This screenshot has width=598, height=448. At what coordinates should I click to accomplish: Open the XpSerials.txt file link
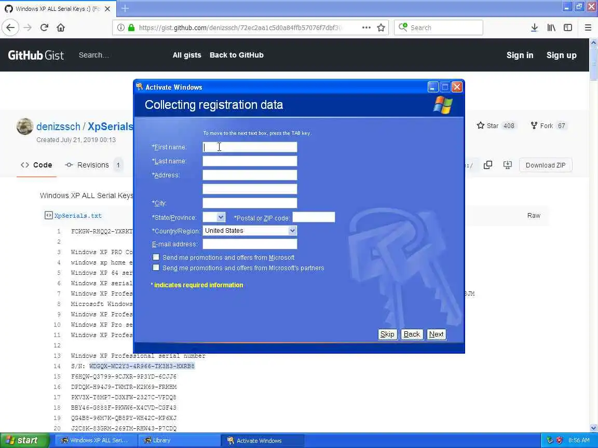coord(78,216)
